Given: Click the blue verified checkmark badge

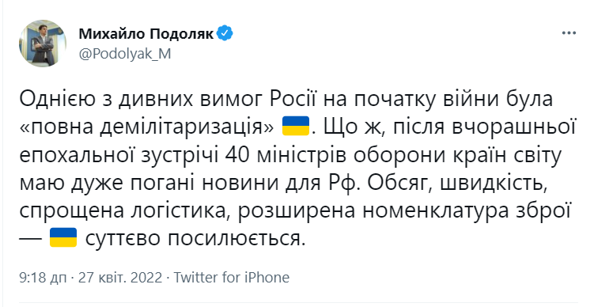Looking at the screenshot, I should coord(225,34).
